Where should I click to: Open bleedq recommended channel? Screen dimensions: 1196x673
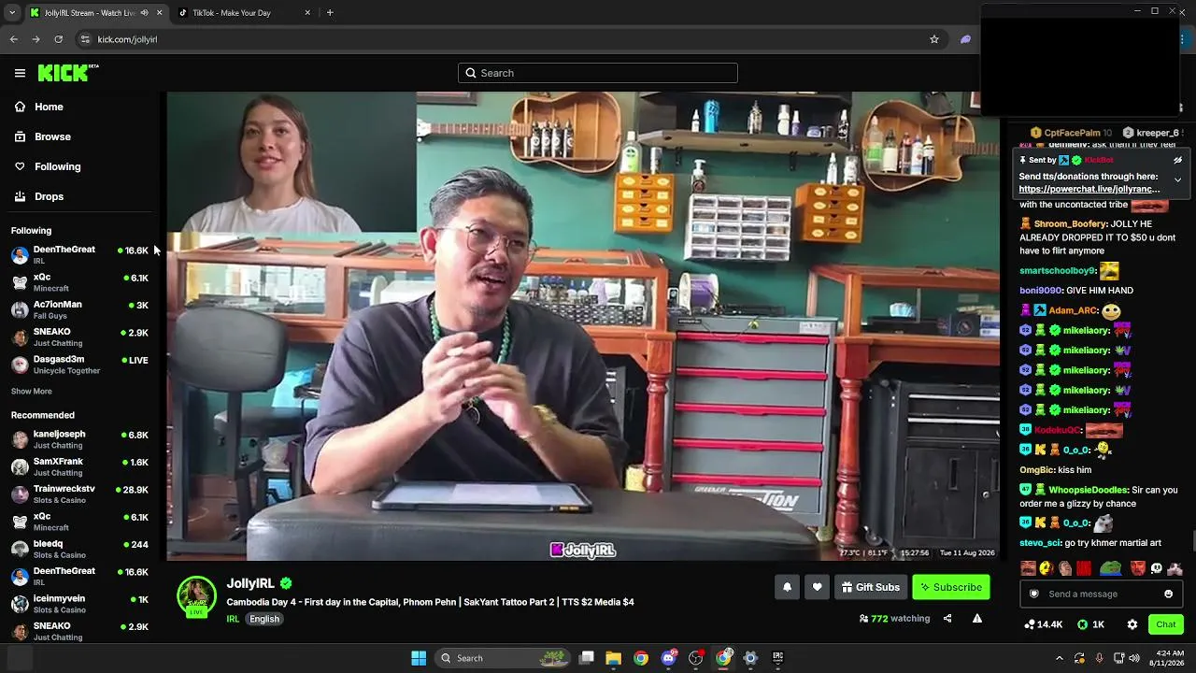tap(79, 549)
